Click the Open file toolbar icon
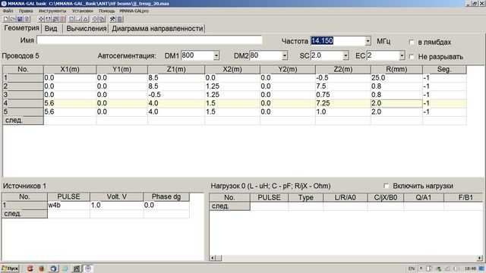This screenshot has width=486, height=273. [13, 19]
